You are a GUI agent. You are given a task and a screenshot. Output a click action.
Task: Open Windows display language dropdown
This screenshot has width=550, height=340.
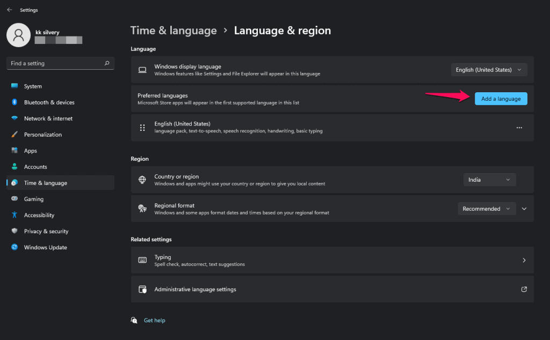[x=489, y=70]
